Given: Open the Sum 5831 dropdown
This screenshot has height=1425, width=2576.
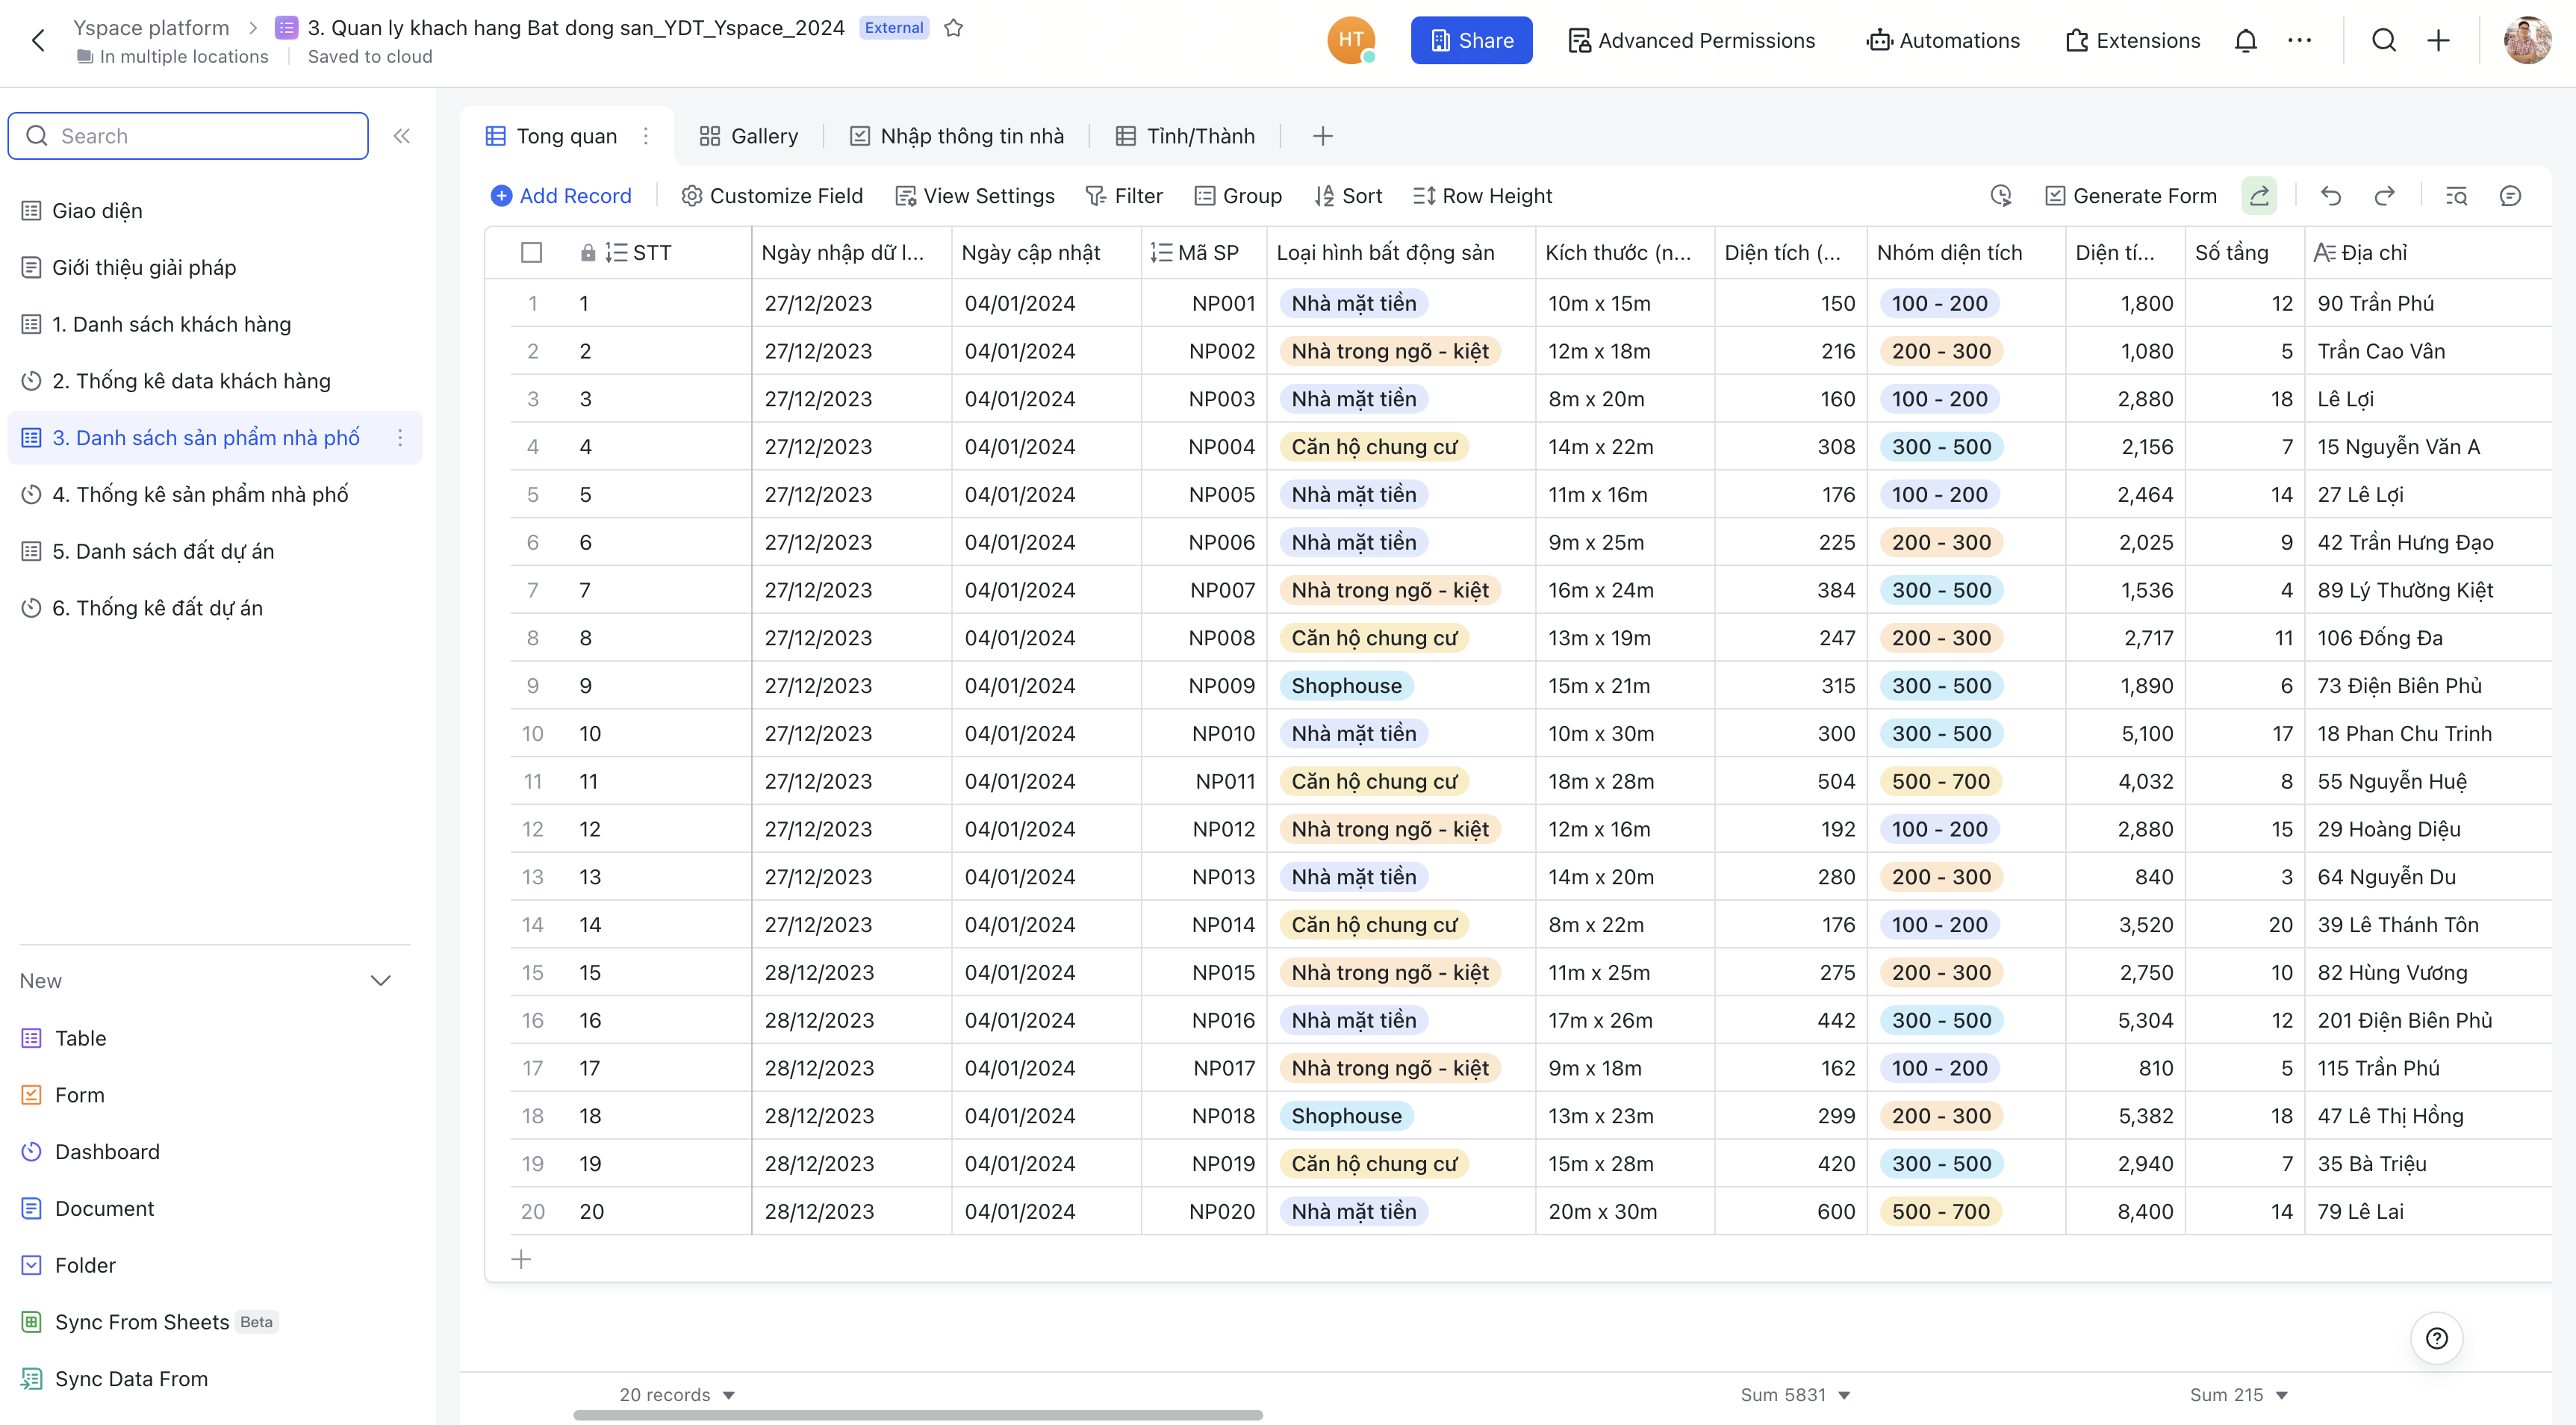Looking at the screenshot, I should pyautogui.click(x=1795, y=1395).
